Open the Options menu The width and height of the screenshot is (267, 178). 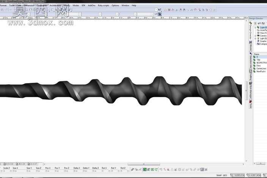115,5
